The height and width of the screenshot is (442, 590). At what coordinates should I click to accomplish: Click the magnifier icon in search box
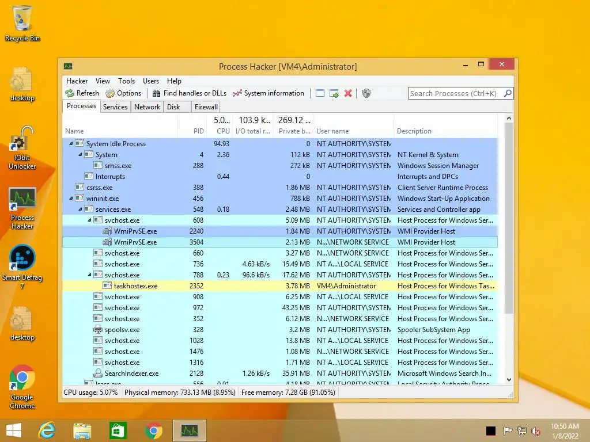click(508, 93)
